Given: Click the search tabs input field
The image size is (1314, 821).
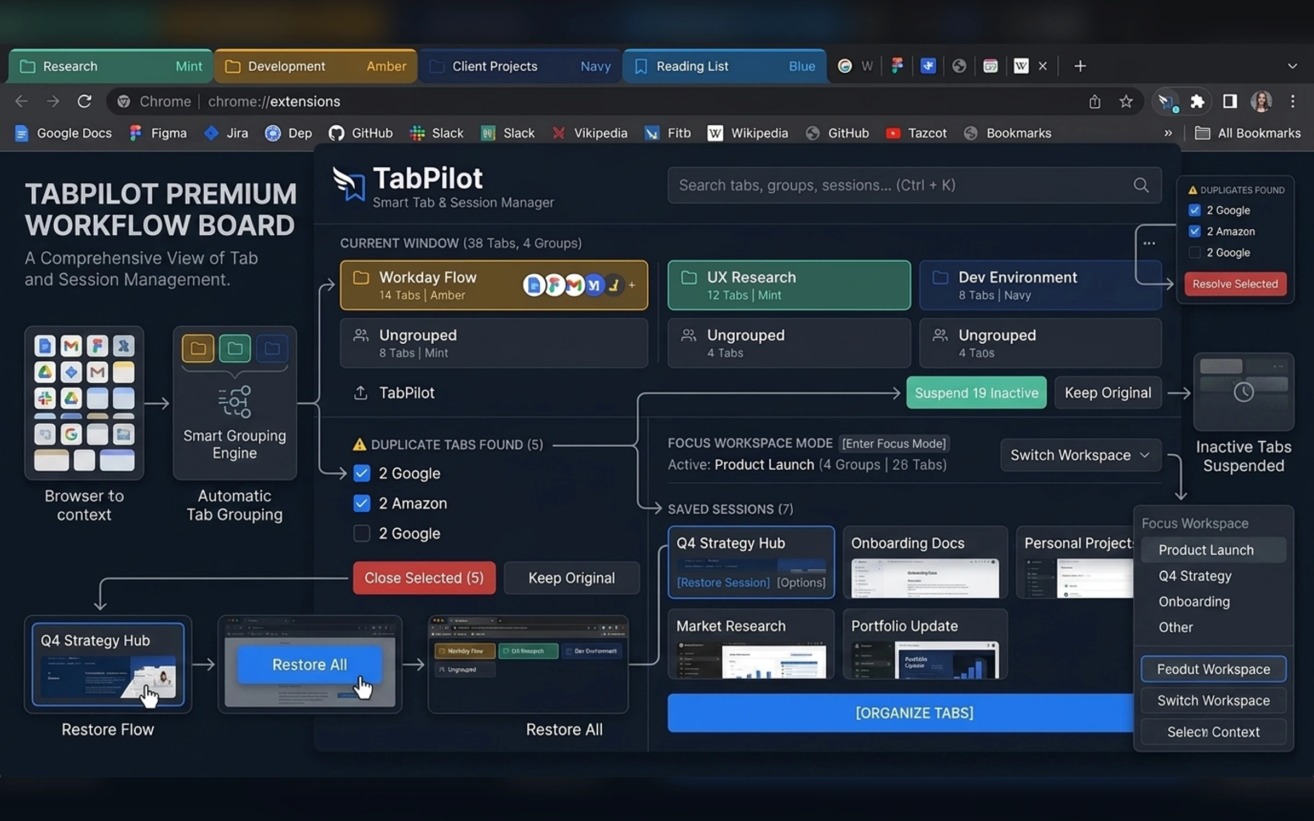Looking at the screenshot, I should [x=914, y=185].
